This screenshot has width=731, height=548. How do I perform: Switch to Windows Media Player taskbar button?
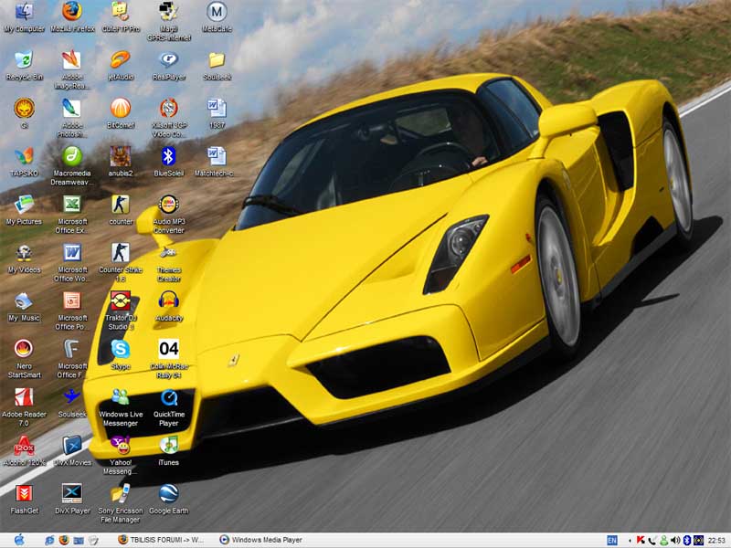pyautogui.click(x=261, y=540)
